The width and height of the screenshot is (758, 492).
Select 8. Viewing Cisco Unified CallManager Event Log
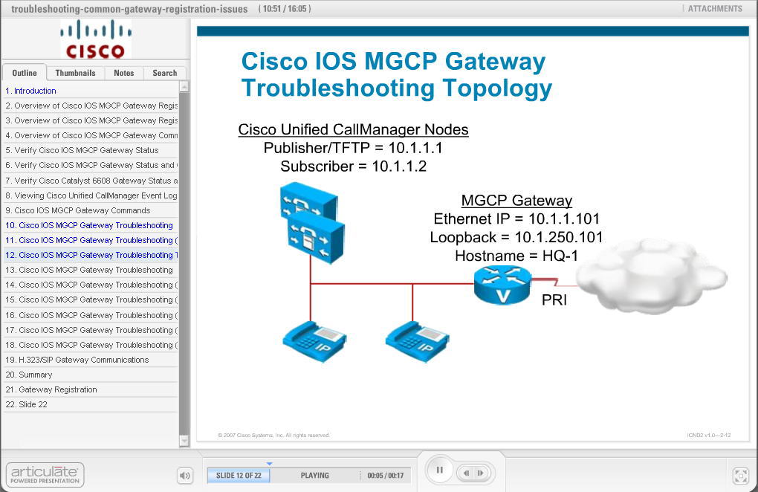tap(91, 195)
